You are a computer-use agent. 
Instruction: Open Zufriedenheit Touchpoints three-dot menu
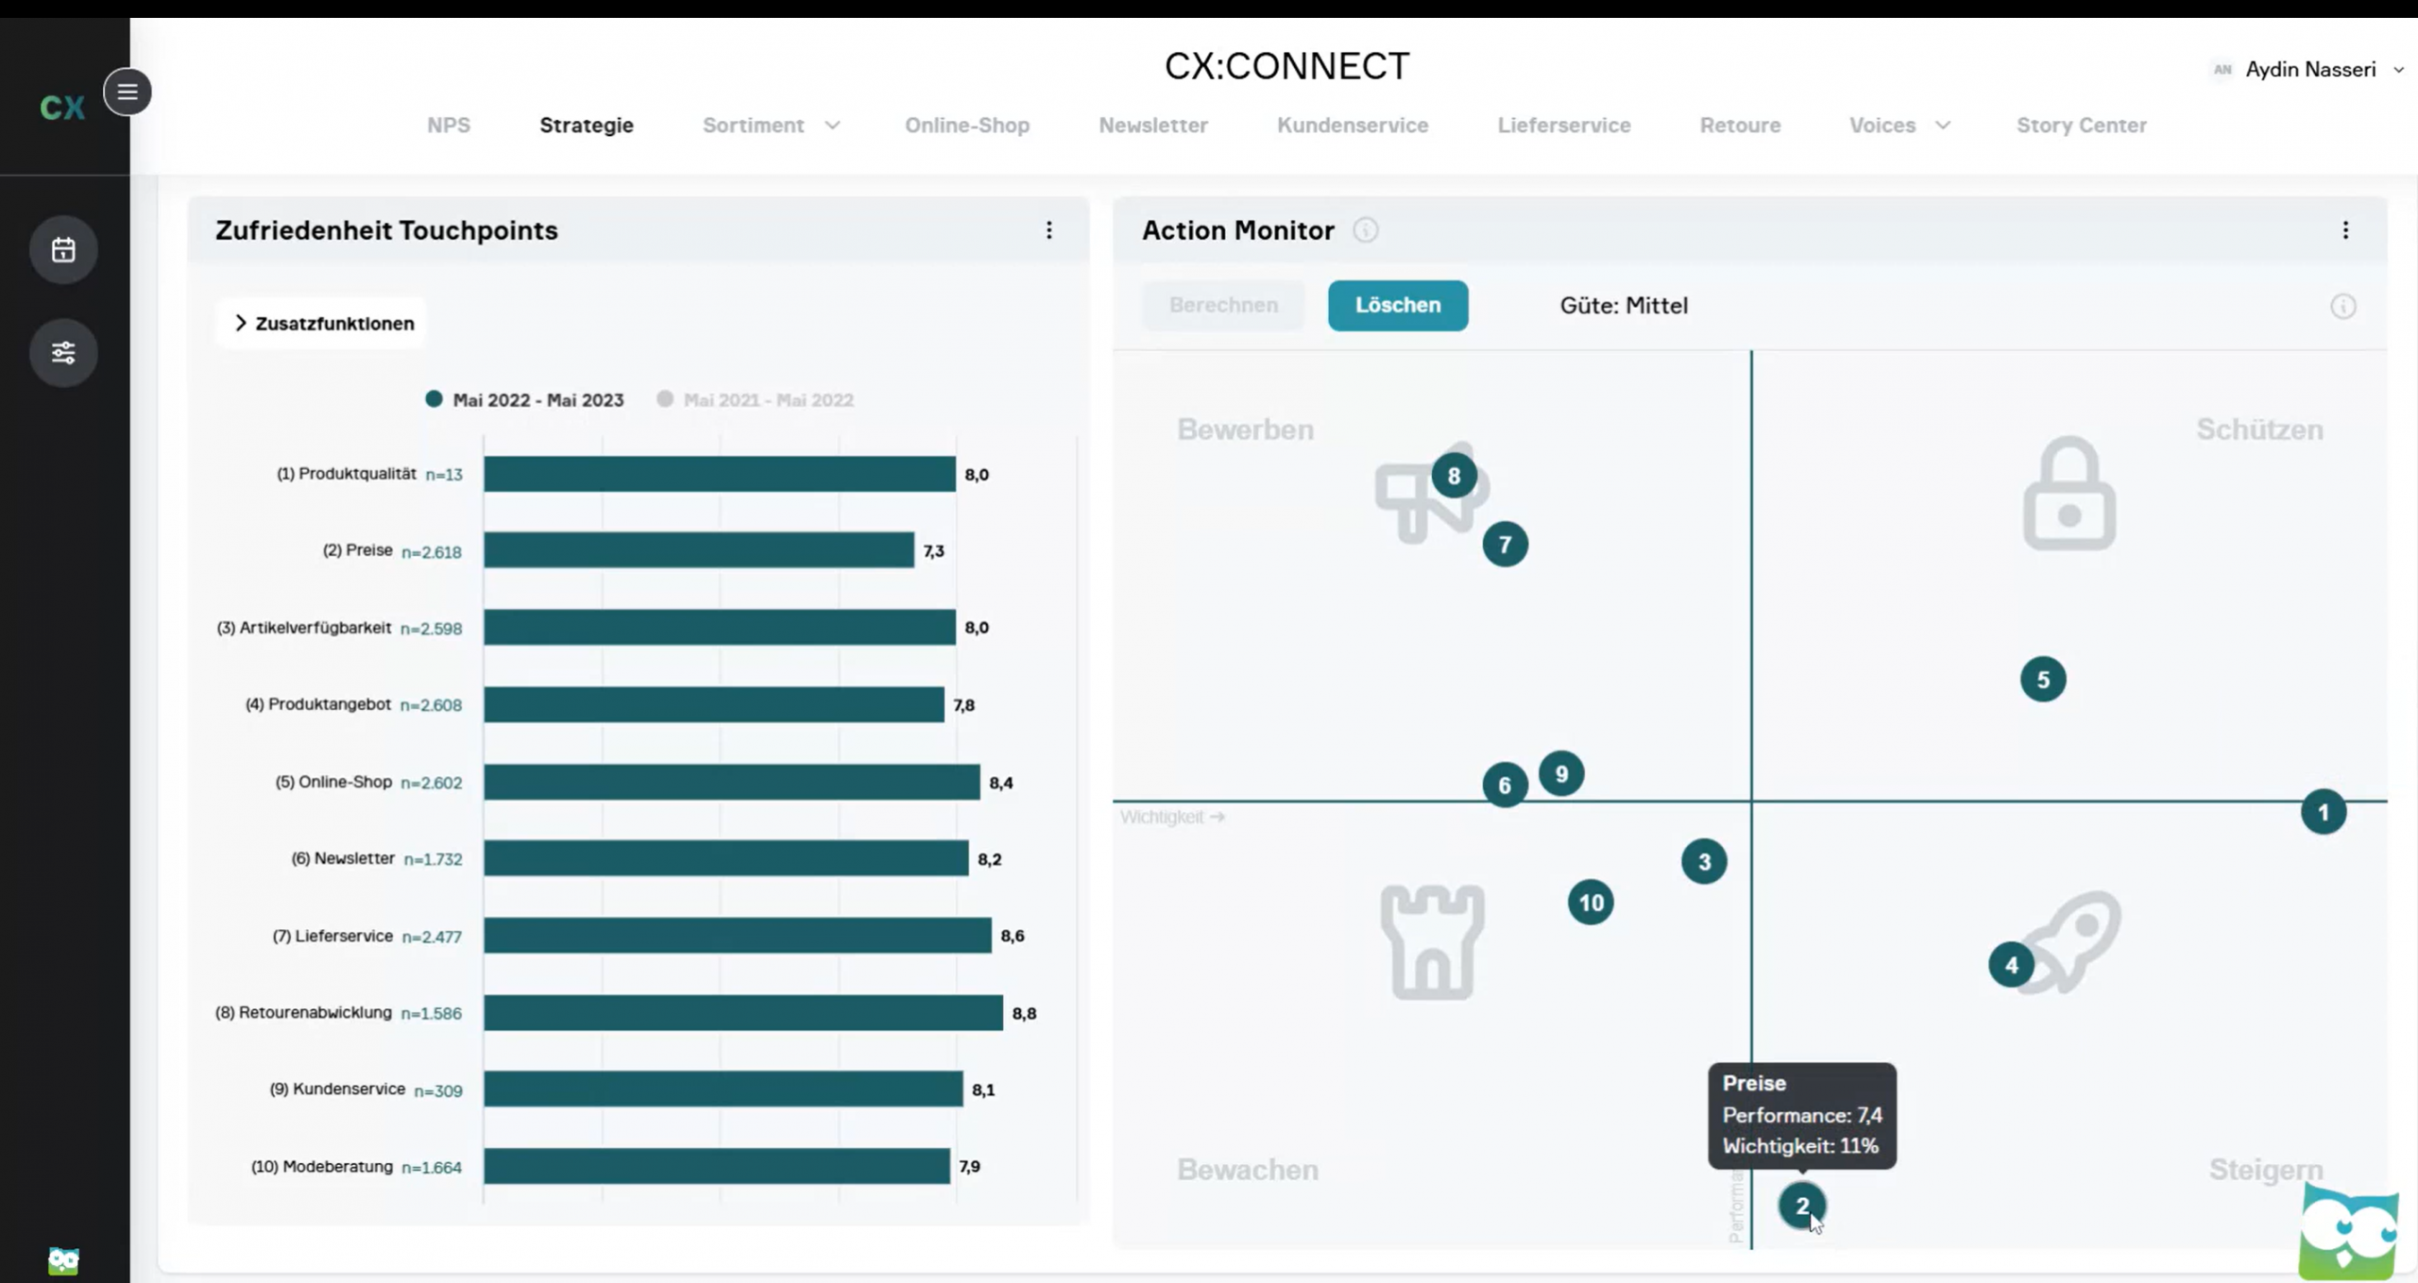(x=1048, y=230)
